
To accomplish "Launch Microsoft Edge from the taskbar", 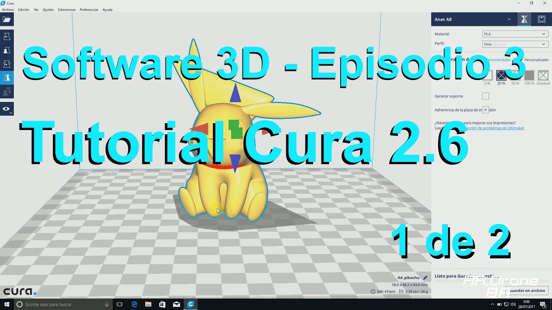I will coord(134,304).
